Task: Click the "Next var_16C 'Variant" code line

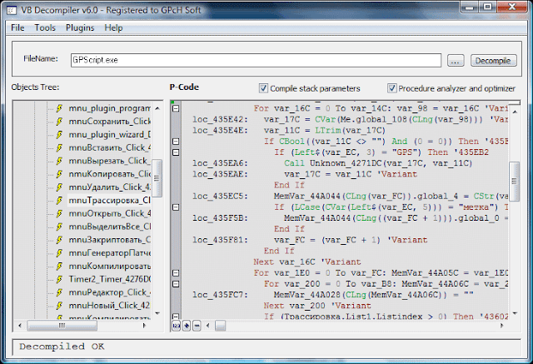Action: 307,262
